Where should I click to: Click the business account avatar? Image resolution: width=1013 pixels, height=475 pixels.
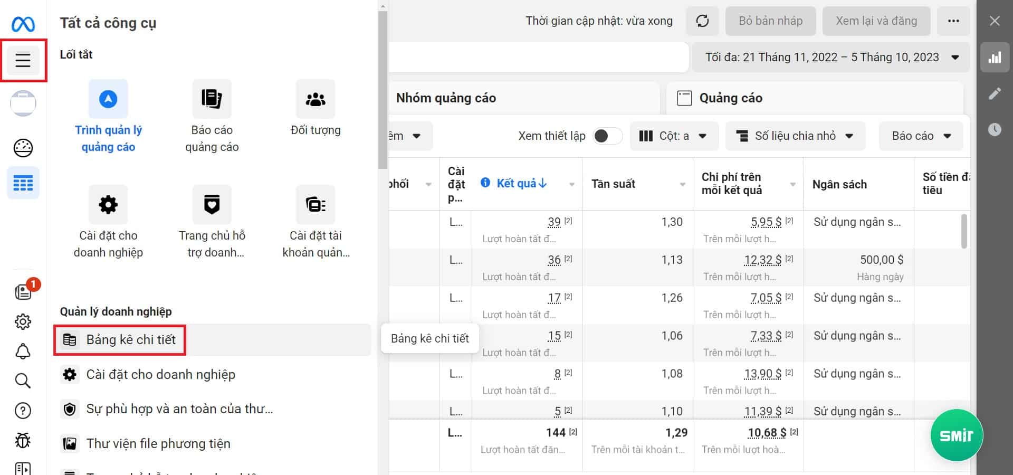tap(23, 103)
